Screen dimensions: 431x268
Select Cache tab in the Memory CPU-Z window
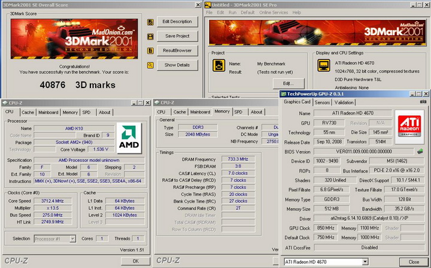180,112
